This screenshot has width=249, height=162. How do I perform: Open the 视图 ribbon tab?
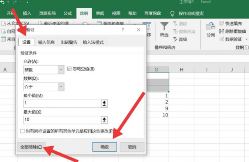(x=116, y=14)
